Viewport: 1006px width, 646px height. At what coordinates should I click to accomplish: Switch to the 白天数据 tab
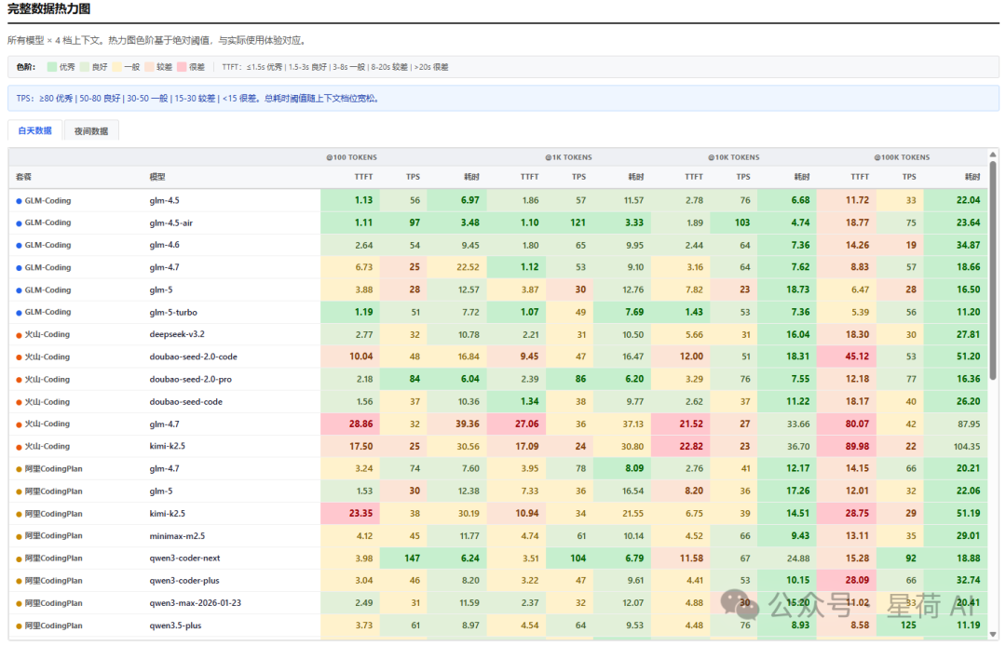click(x=35, y=130)
